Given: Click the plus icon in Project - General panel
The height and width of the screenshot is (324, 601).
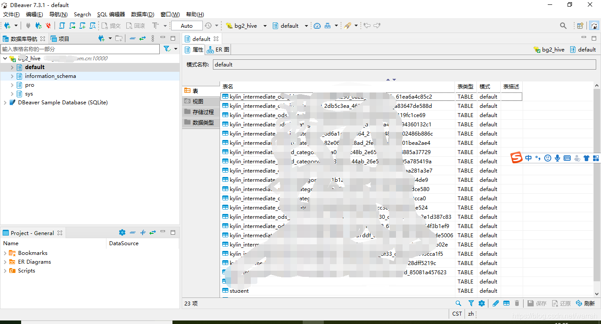Looking at the screenshot, I should point(143,232).
